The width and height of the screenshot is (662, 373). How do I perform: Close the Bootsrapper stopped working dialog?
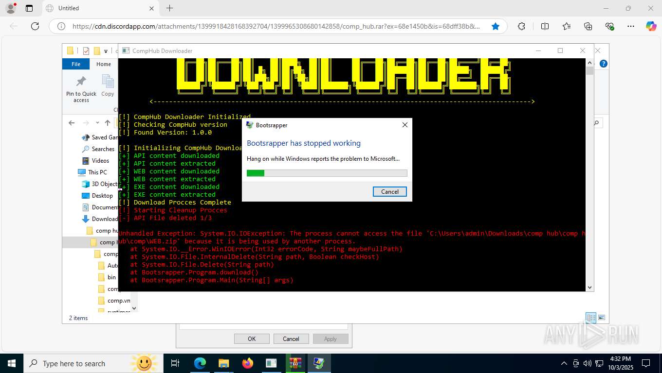pos(405,125)
